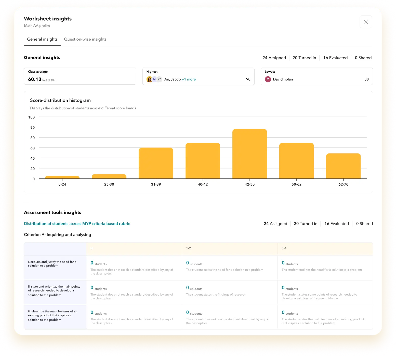Viewport: 396px width, 356px height.
Task: Click the 42-50 histogram bar
Action: 249,154
